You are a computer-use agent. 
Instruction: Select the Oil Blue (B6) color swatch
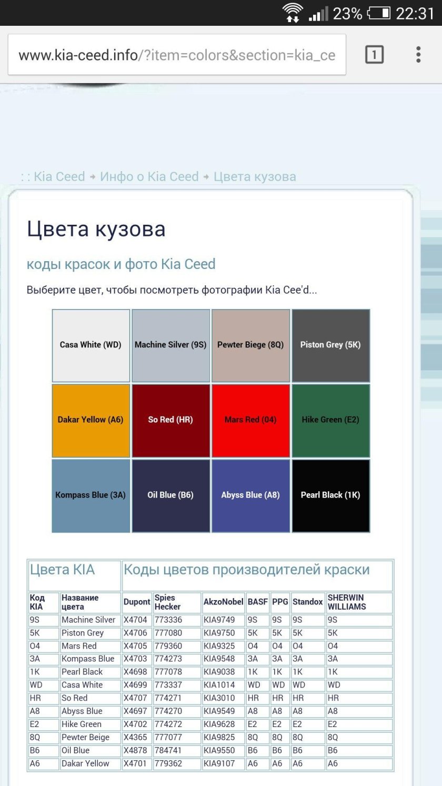[170, 495]
